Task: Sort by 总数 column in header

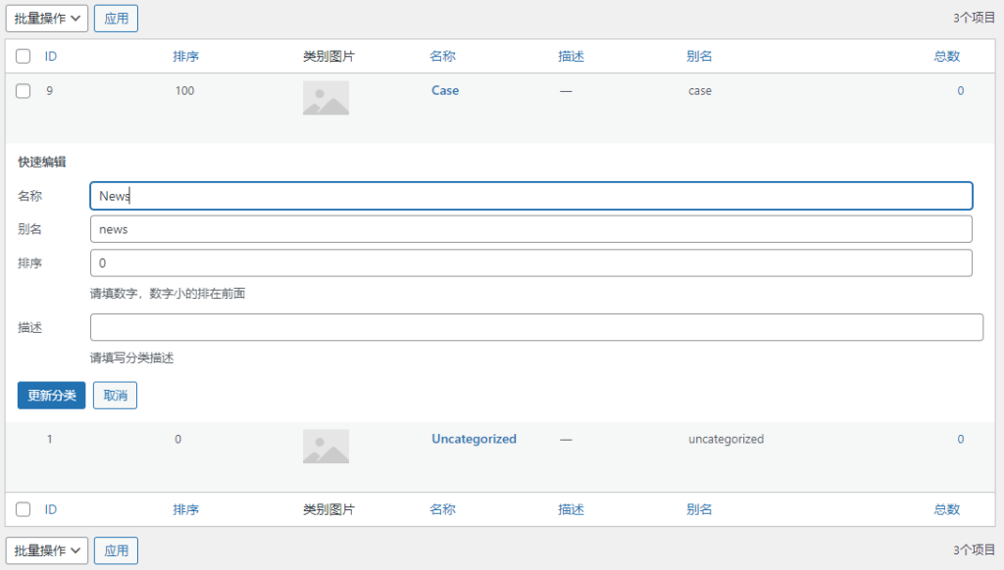Action: tap(947, 57)
